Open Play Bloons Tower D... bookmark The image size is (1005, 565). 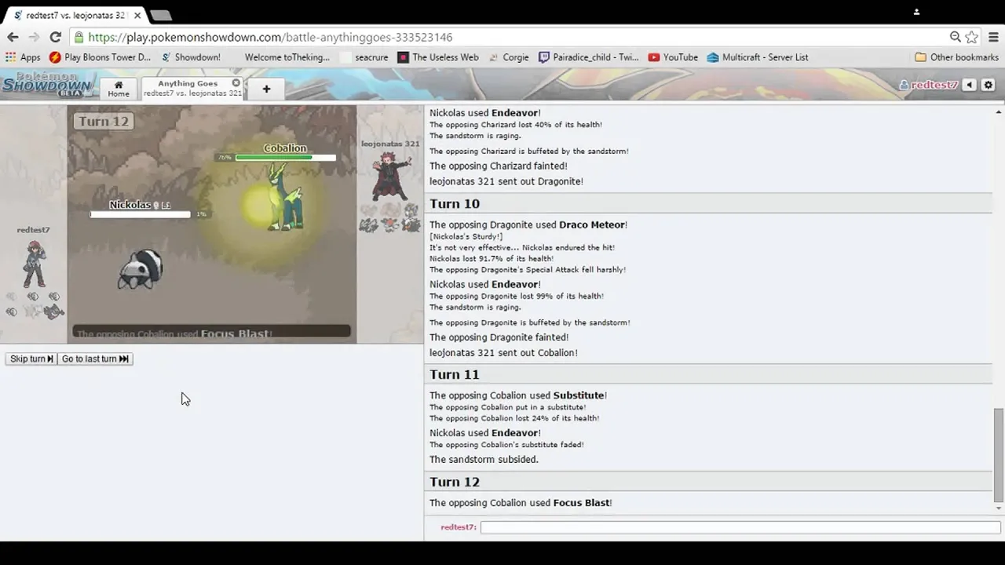pos(100,57)
